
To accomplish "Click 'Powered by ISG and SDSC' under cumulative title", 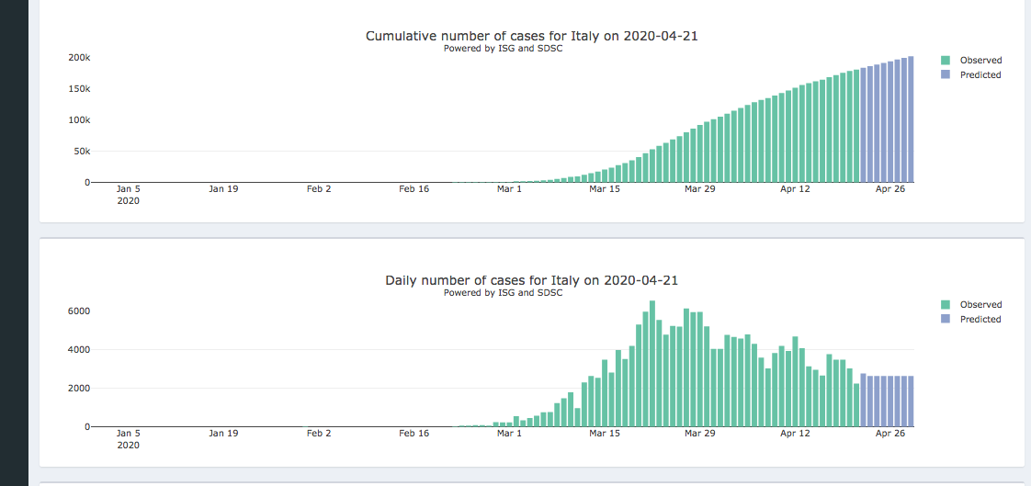I will [x=503, y=49].
